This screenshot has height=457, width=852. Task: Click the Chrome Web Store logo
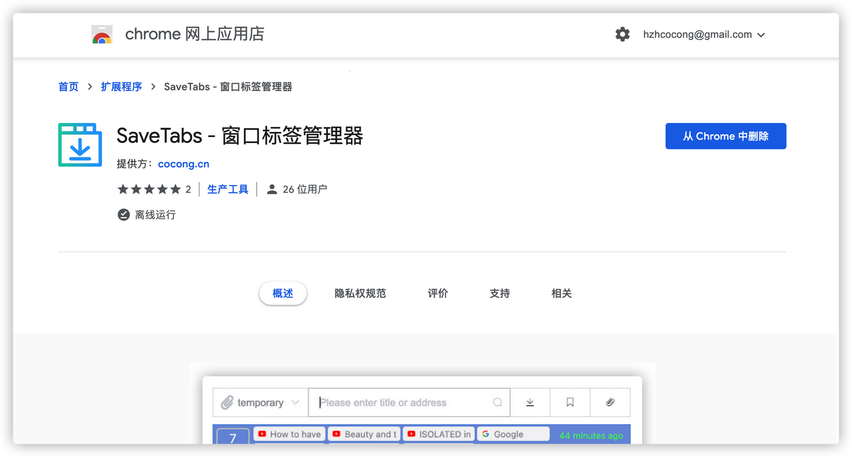click(x=101, y=34)
